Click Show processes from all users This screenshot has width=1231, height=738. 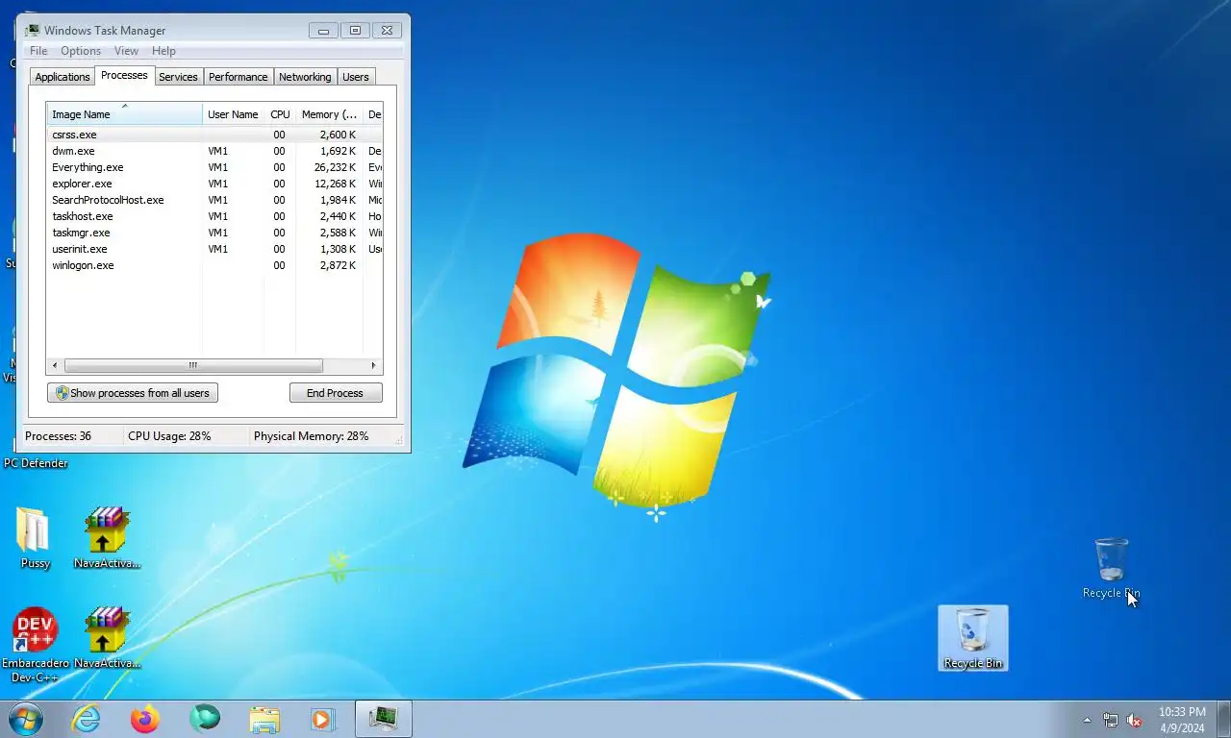[x=133, y=393]
